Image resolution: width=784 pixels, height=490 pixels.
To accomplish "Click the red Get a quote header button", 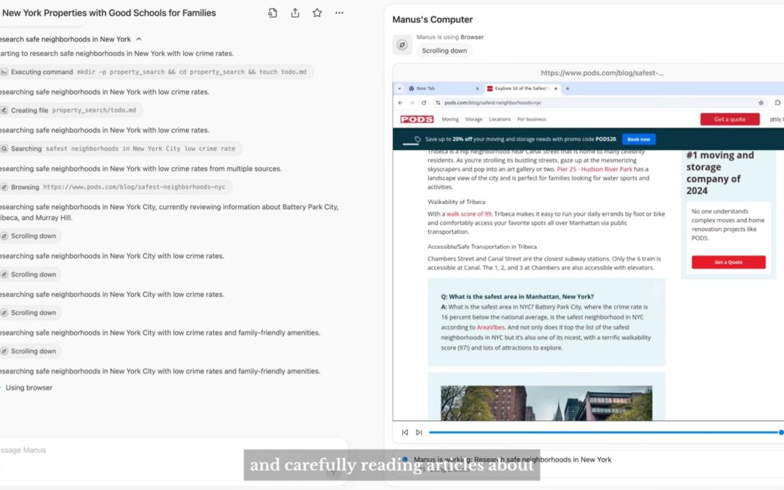I will click(x=730, y=119).
